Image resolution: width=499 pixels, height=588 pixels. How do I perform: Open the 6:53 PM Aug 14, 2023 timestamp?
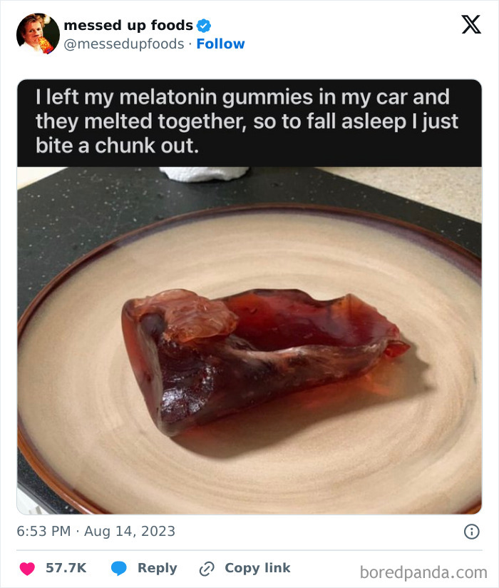pyautogui.click(x=96, y=531)
